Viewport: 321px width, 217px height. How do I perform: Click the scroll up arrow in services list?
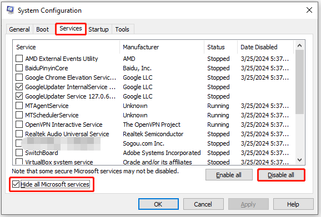(x=299, y=46)
